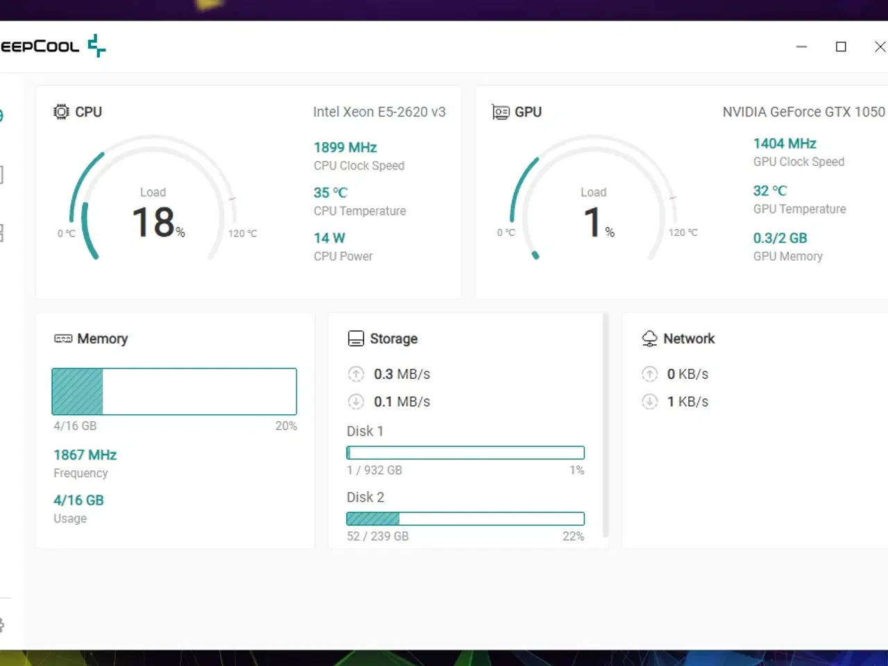Click the Disk 2 label
The height and width of the screenshot is (666, 888).
pyautogui.click(x=366, y=497)
